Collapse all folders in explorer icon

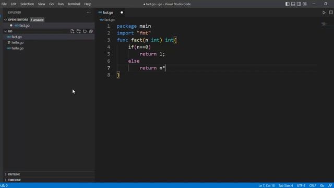tap(91, 31)
